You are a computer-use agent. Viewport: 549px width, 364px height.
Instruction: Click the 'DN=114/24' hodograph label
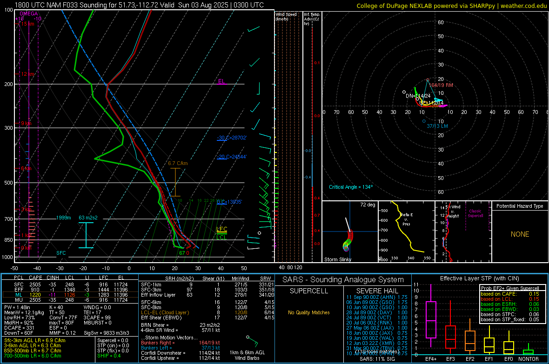coord(418,96)
